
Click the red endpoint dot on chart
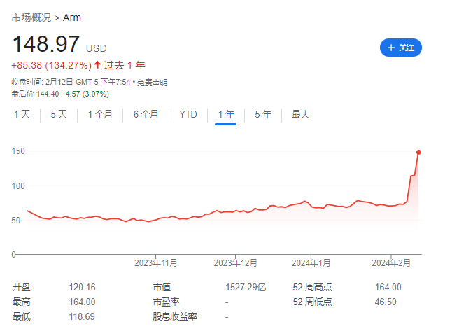(x=418, y=152)
